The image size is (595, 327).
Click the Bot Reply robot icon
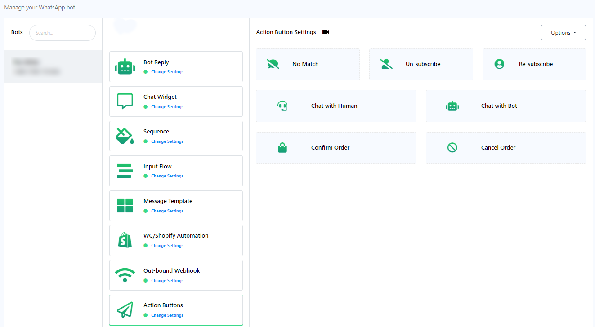point(125,67)
